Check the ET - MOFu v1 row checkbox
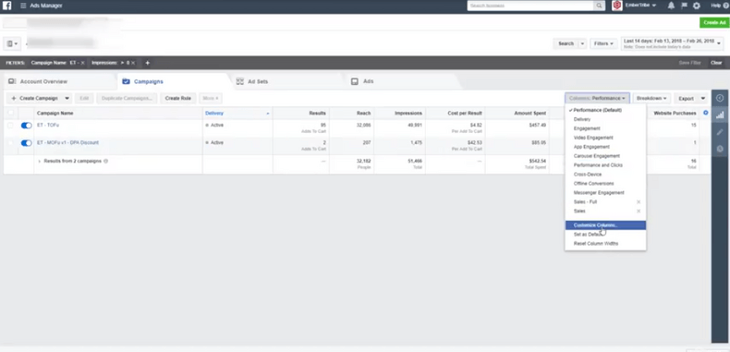The image size is (730, 352). (x=10, y=143)
